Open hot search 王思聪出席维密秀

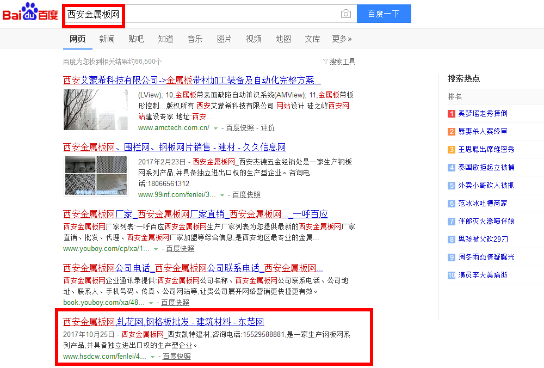(486, 150)
